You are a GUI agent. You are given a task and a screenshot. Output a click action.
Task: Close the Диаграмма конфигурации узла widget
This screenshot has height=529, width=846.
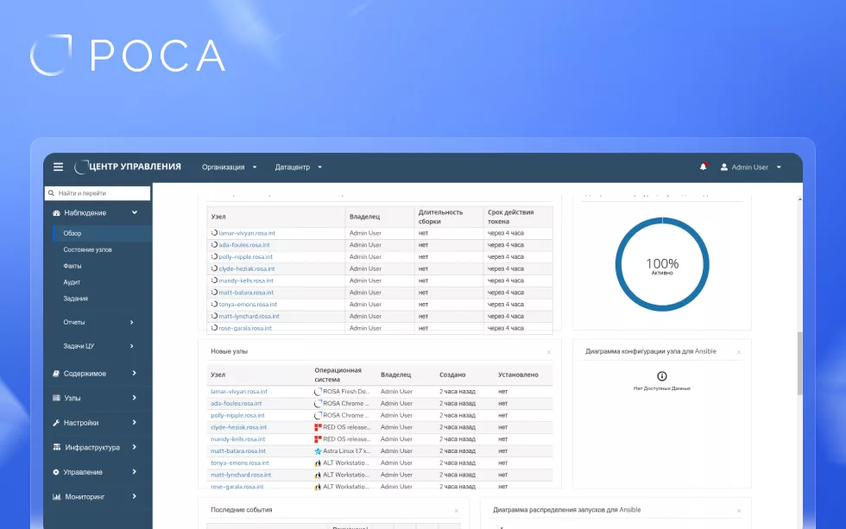[739, 352]
